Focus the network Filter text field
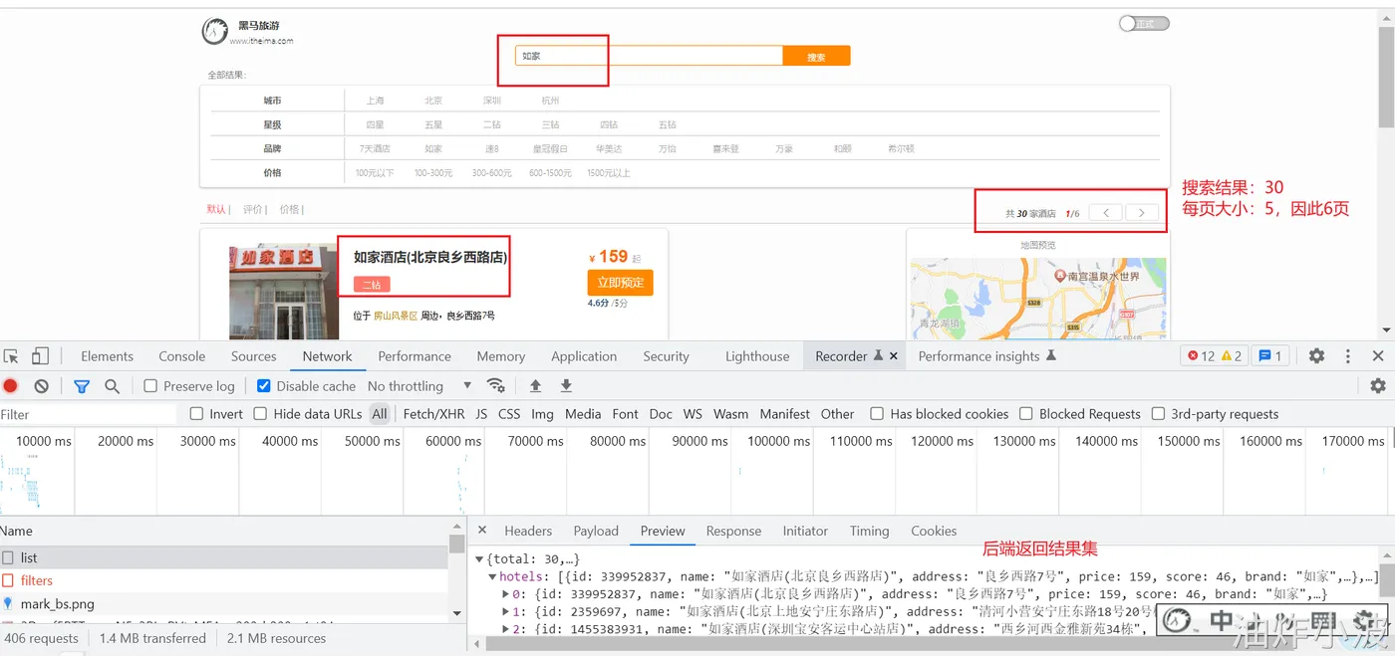This screenshot has width=1395, height=656. click(x=88, y=414)
